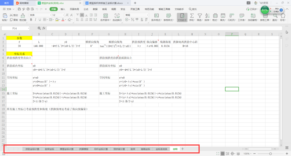This screenshot has height=156, width=291.
Task: Click the 填充 fill icon
Action: click(x=223, y=16)
